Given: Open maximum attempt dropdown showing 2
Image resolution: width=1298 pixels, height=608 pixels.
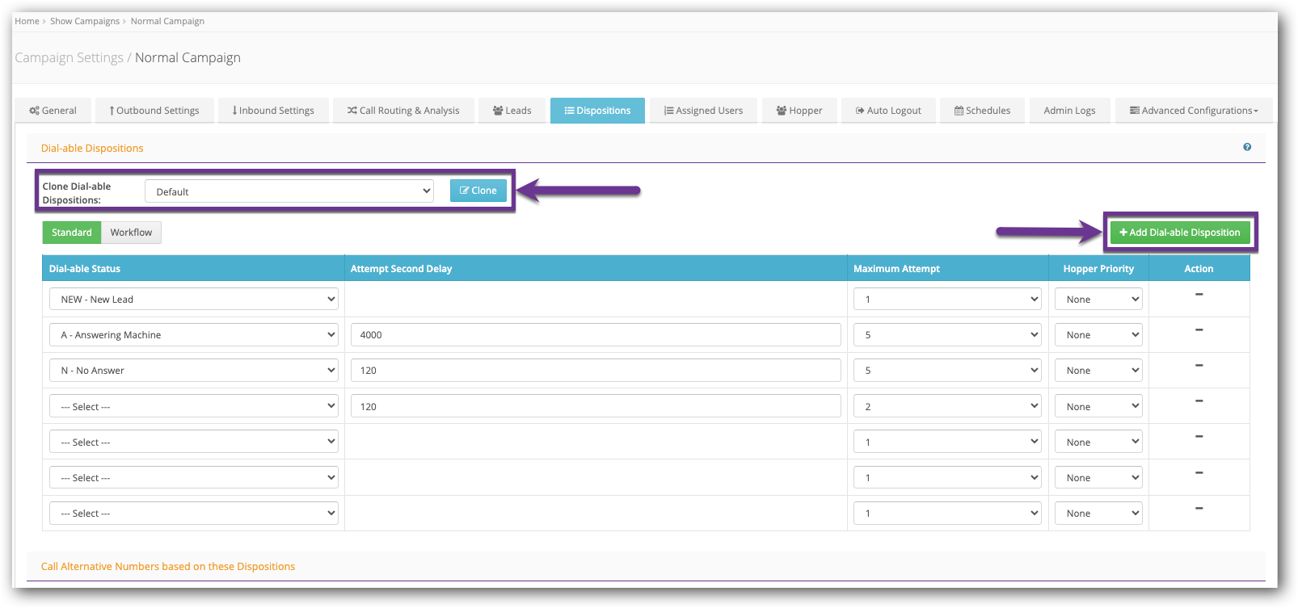Looking at the screenshot, I should click(x=947, y=406).
